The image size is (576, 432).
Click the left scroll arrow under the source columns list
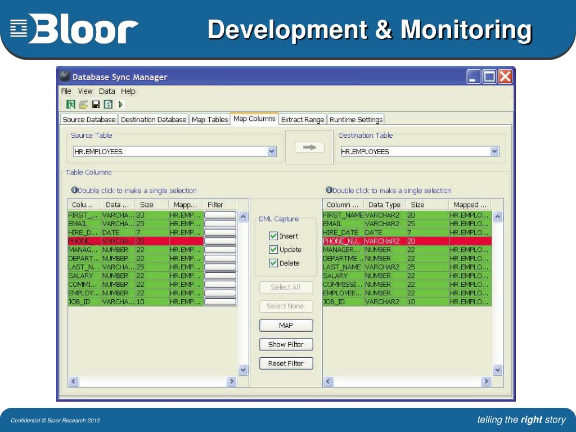tap(73, 381)
